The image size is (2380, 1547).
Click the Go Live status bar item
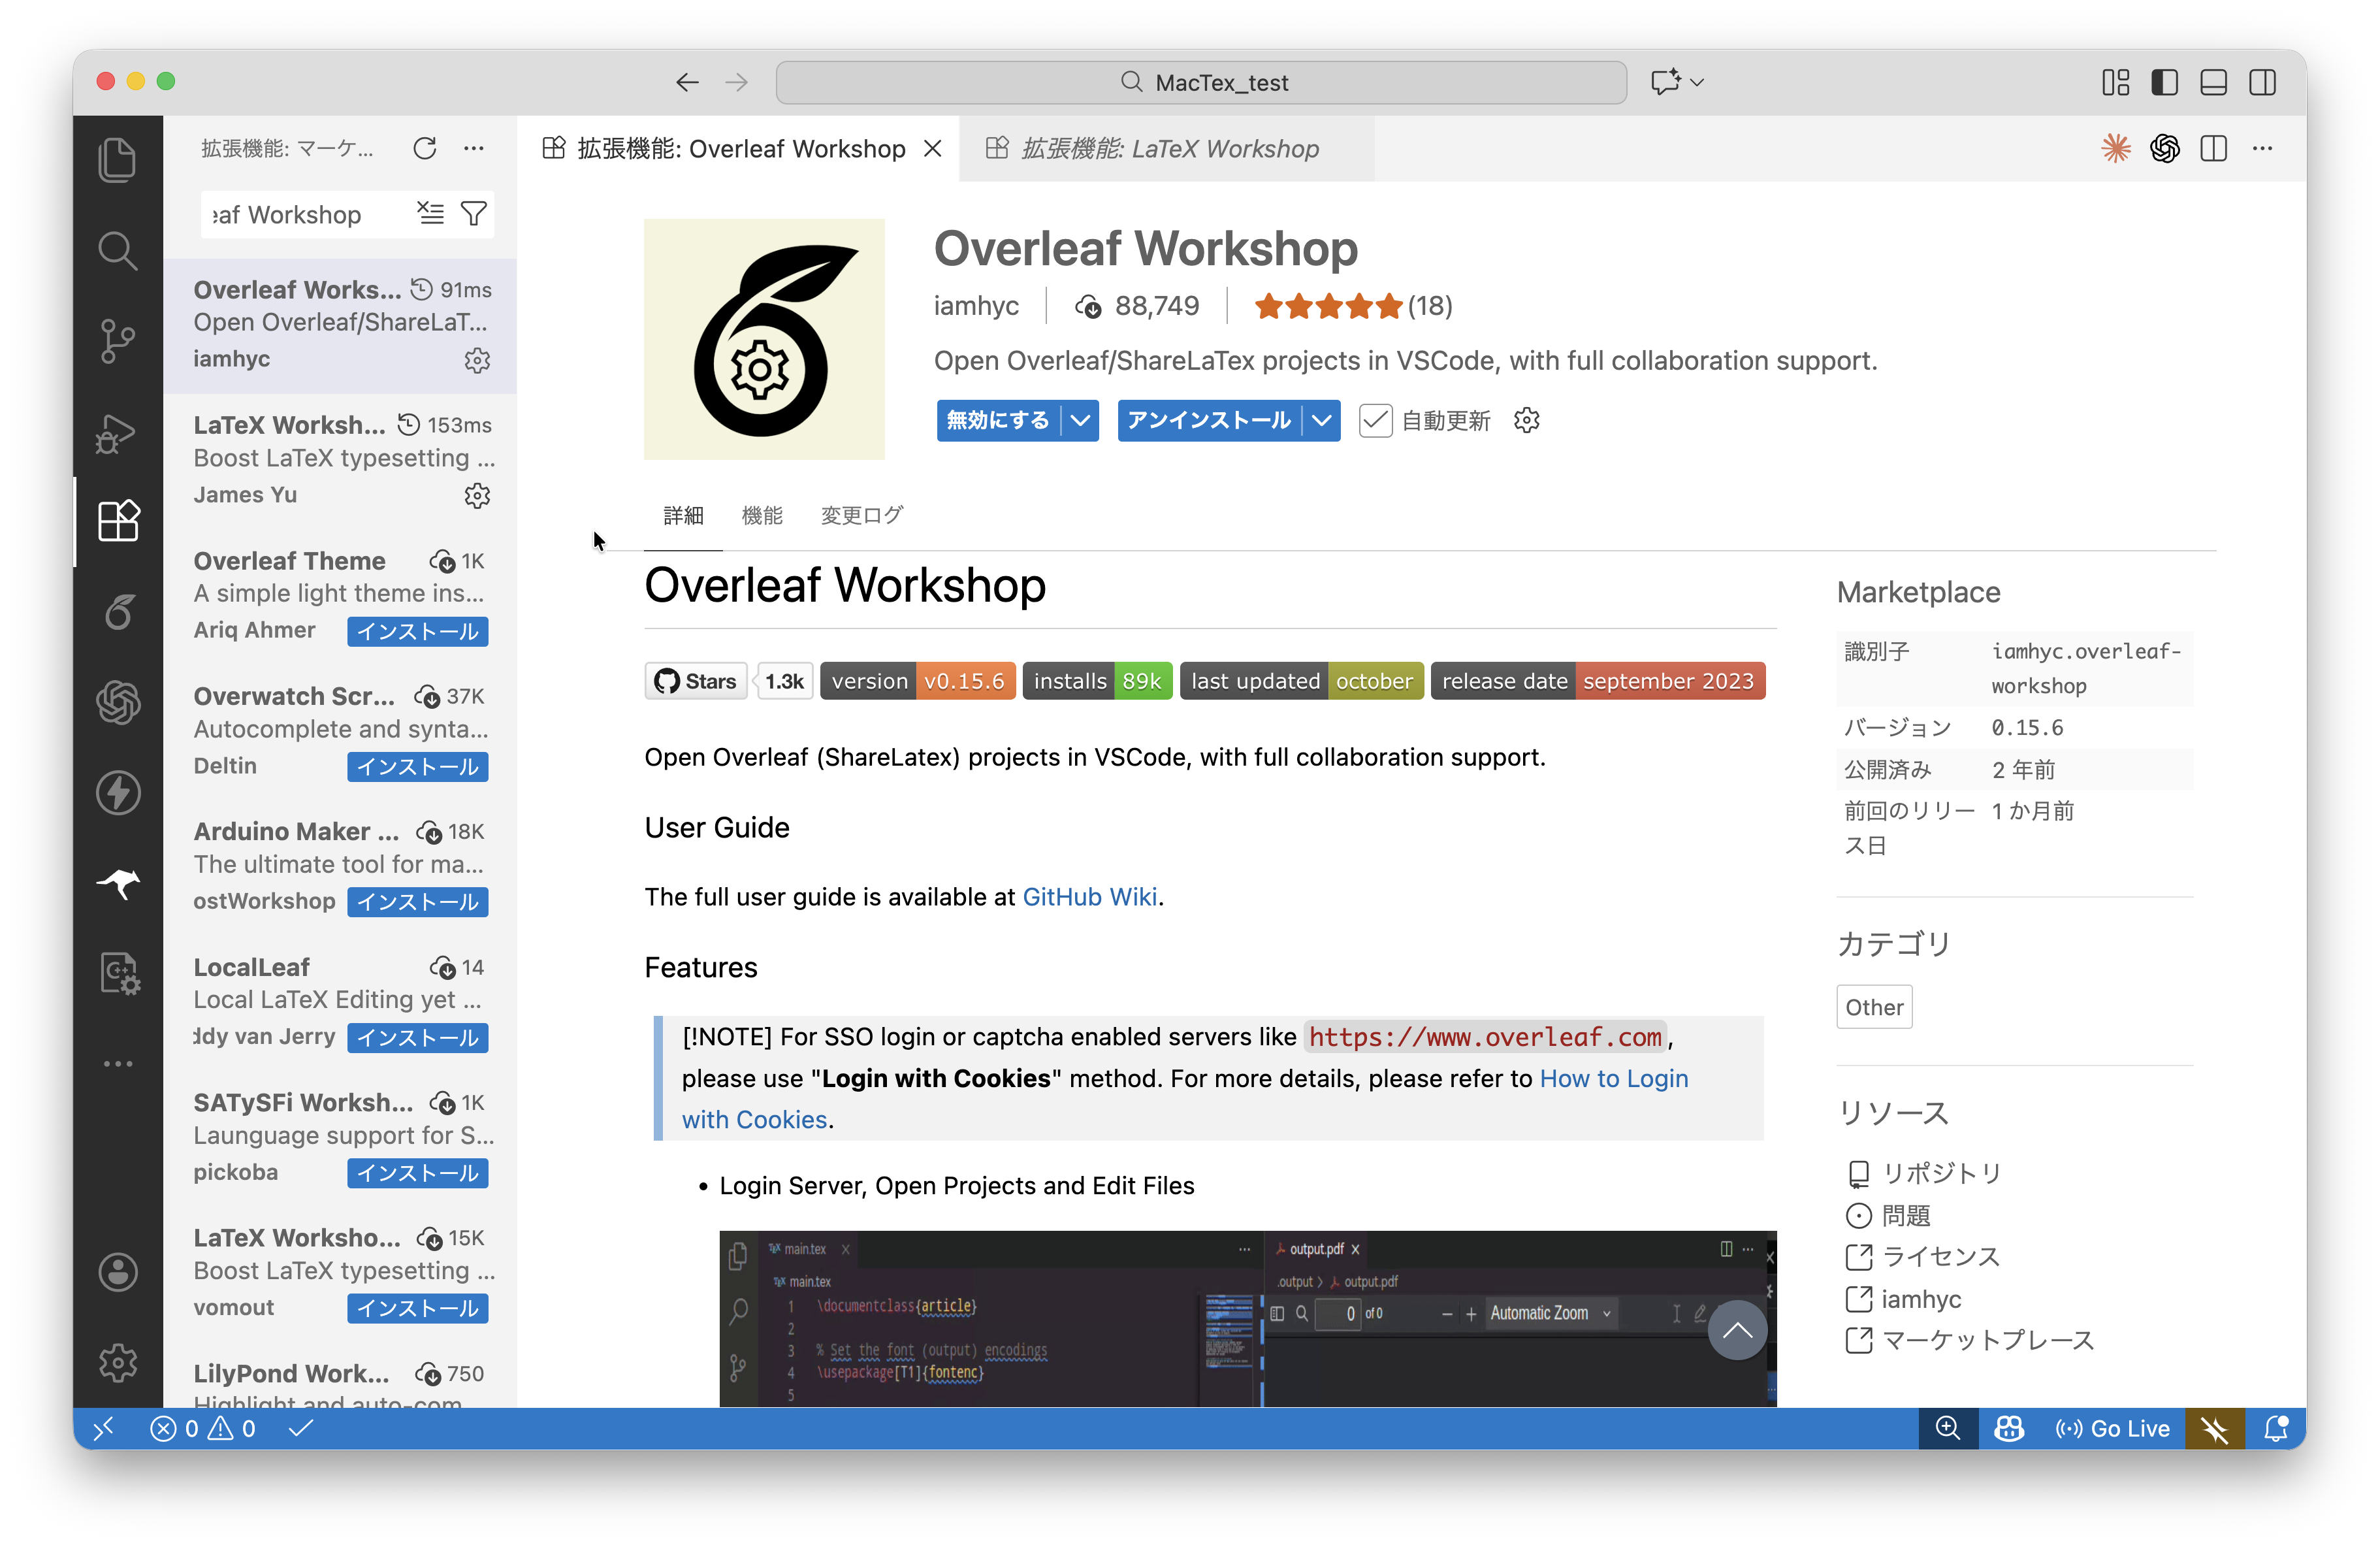pos(2113,1428)
